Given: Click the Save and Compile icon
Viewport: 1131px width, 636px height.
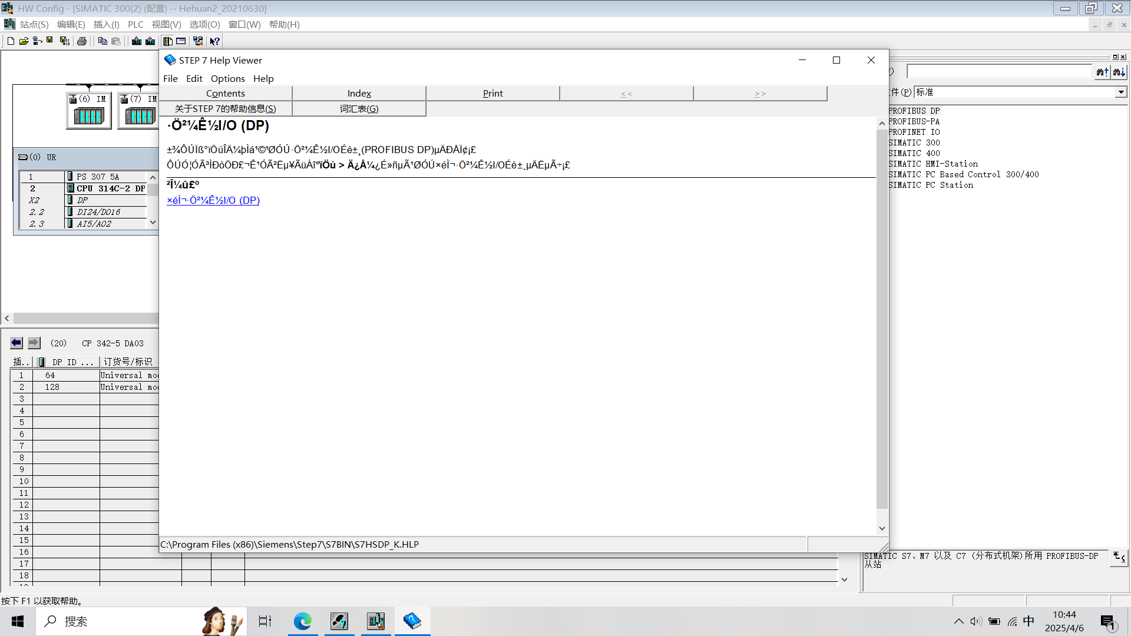Looking at the screenshot, I should pos(65,41).
